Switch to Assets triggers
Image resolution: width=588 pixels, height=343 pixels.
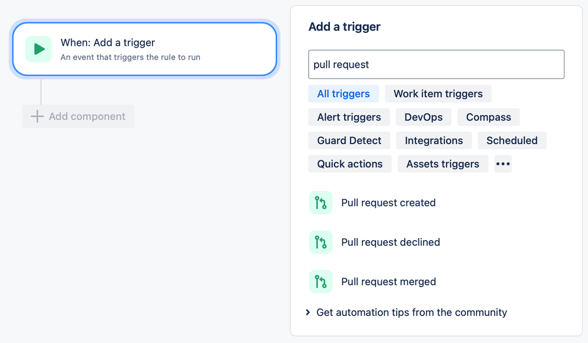pyautogui.click(x=442, y=164)
